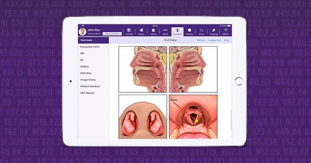Open the Rx section in sidebar
311x163 pixels.
82,60
